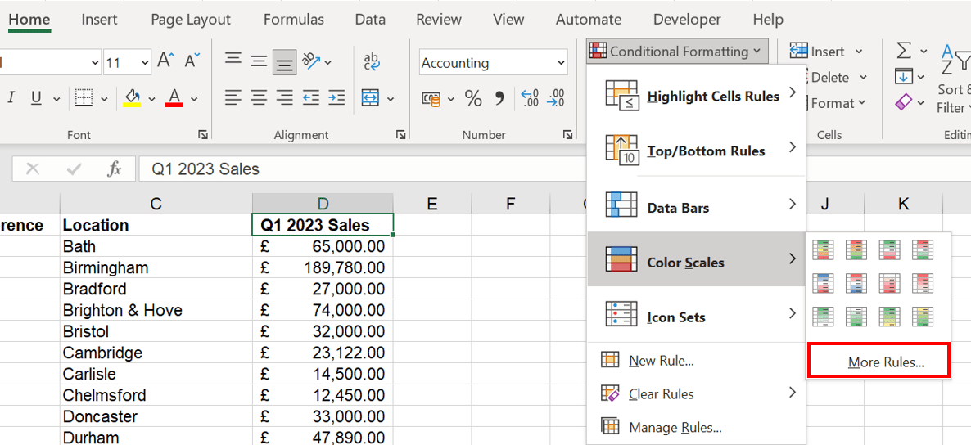Toggle Bottom Align for cell text

(284, 61)
